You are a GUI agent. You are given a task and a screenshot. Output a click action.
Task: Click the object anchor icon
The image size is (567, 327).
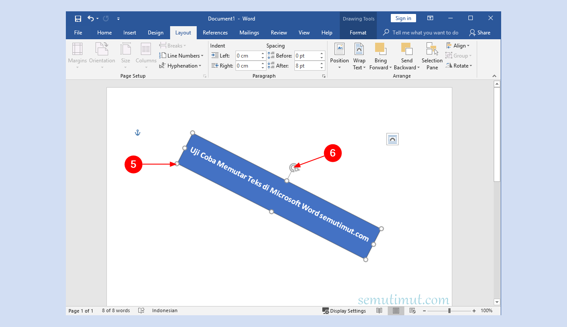click(x=137, y=133)
